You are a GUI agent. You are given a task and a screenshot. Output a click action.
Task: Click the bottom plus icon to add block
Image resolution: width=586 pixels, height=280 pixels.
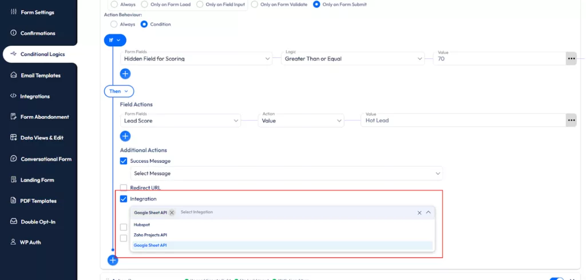113,260
